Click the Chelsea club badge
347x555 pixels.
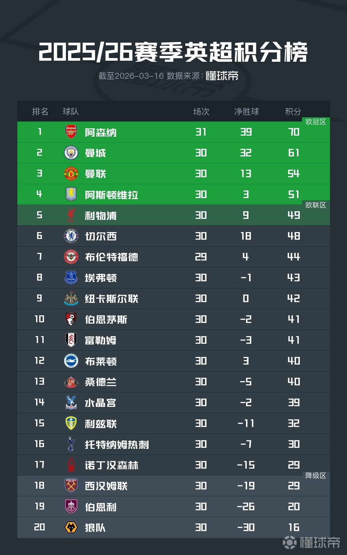pyautogui.click(x=71, y=236)
